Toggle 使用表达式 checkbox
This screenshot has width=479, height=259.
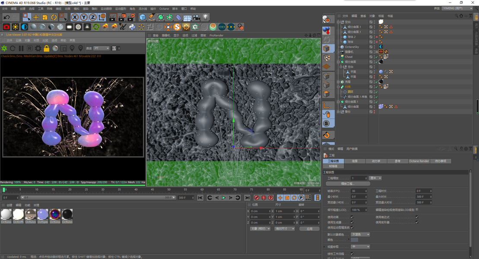coord(417,217)
